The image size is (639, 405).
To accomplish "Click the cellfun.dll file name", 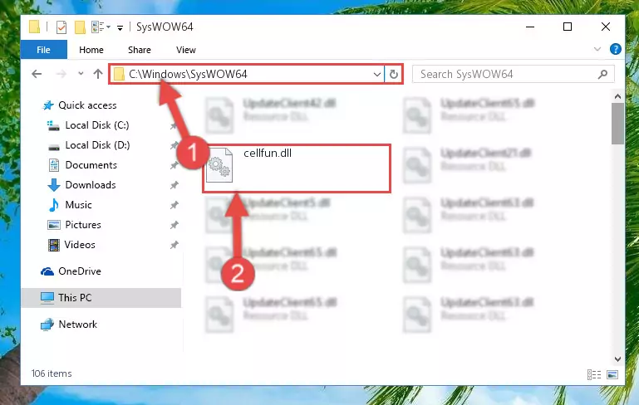I will 268,154.
